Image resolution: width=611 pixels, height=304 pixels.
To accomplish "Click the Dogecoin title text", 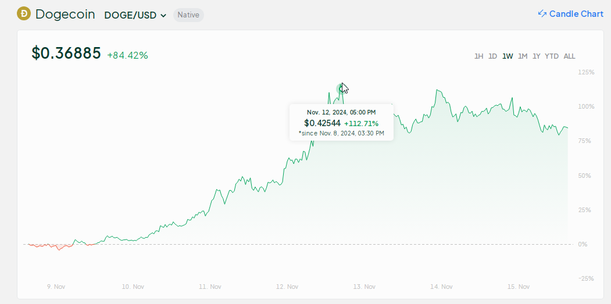I will [x=65, y=15].
